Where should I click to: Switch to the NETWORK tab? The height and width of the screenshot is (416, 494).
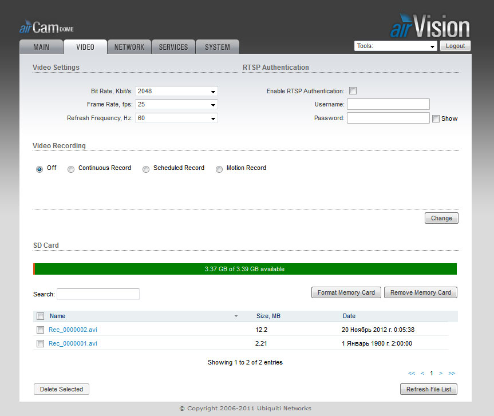pyautogui.click(x=129, y=47)
